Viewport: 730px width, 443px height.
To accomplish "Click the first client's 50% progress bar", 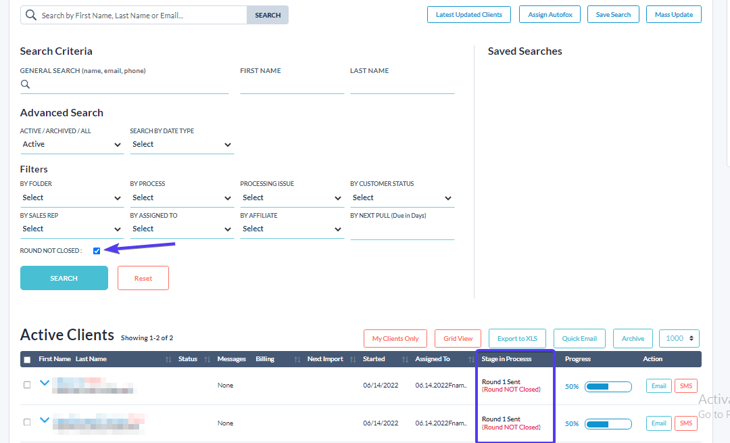I will (608, 386).
